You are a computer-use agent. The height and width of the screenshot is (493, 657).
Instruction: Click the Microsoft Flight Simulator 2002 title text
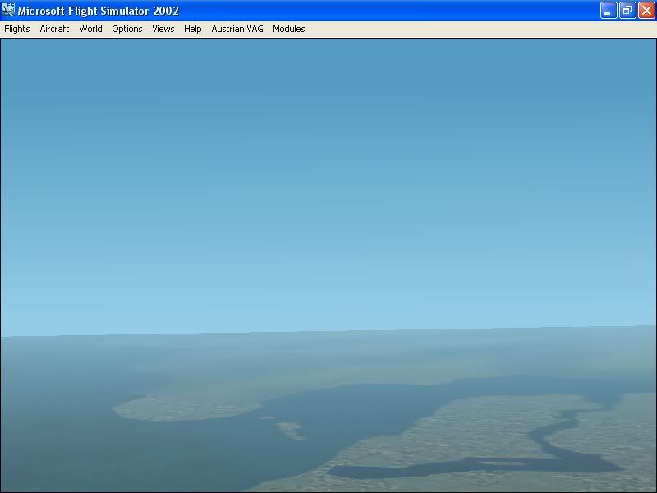99,11
